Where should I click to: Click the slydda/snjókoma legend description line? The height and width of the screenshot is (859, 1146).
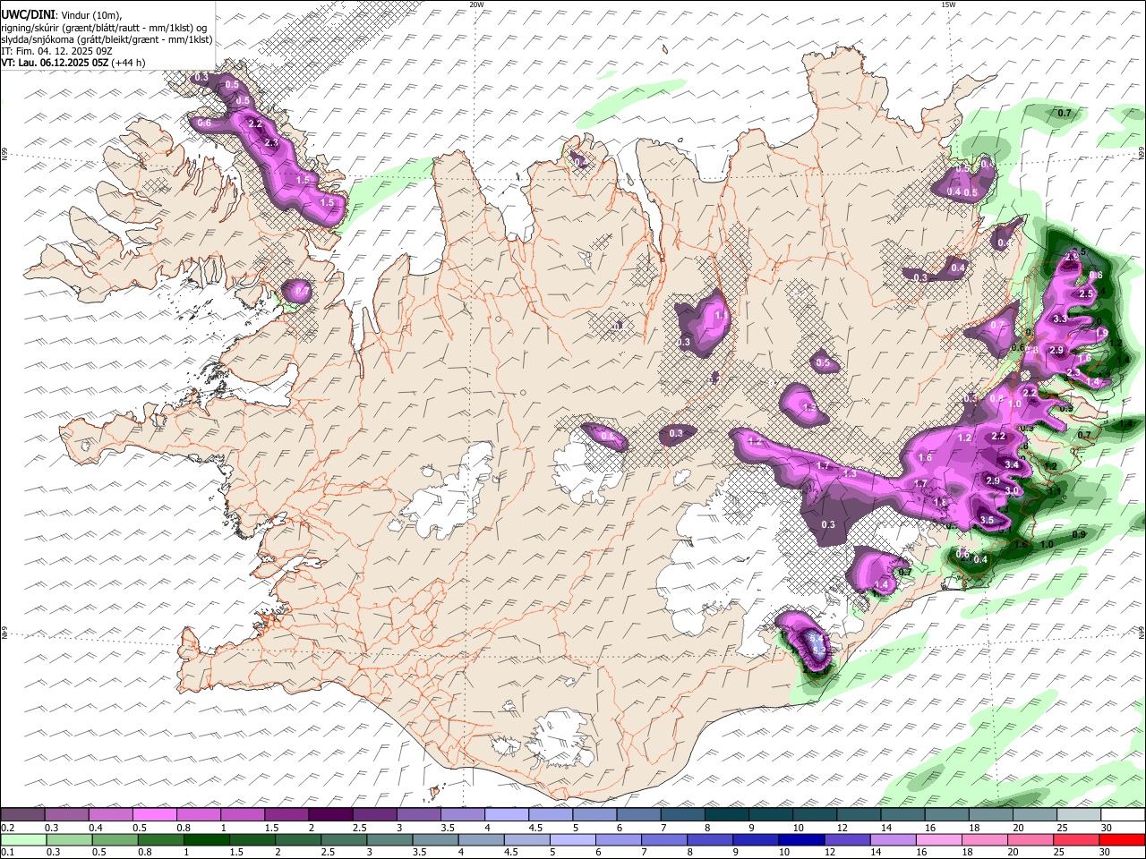coord(107,39)
